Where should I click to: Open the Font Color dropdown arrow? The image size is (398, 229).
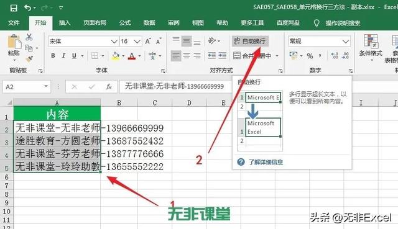[x=139, y=56]
